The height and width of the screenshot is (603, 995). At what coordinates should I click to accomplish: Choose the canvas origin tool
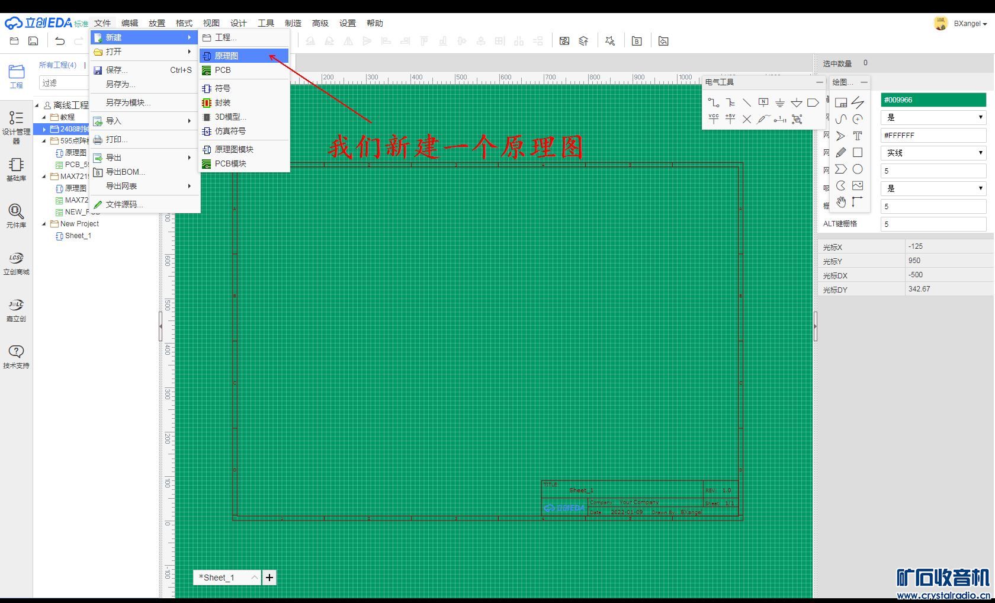pos(858,202)
